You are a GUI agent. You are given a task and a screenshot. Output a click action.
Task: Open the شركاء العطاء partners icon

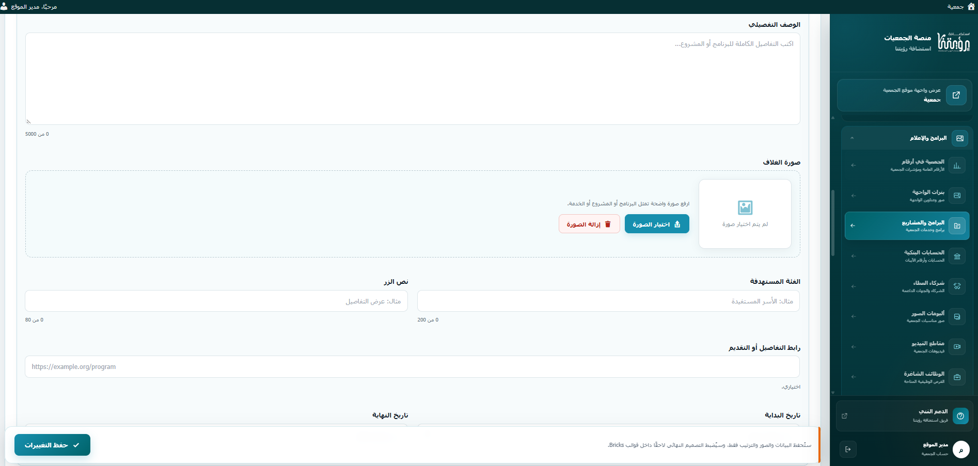click(957, 286)
